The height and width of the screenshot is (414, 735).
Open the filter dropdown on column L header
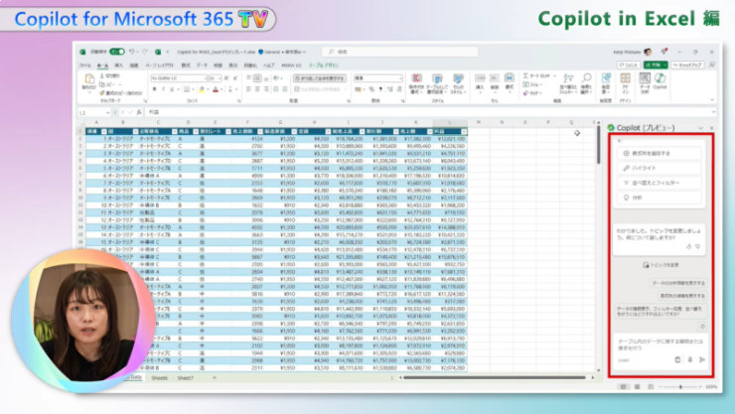pyautogui.click(x=464, y=132)
